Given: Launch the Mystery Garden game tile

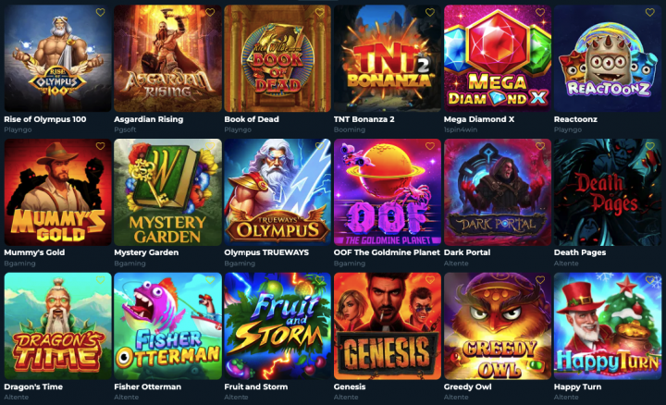Looking at the screenshot, I should 167,192.
